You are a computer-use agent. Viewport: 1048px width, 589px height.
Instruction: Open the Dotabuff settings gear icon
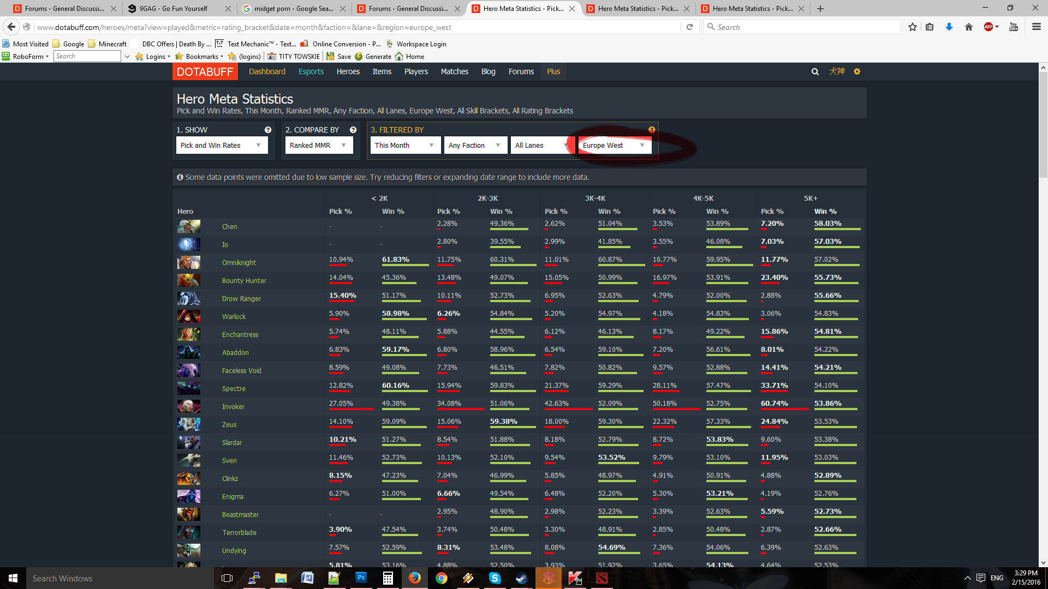[x=857, y=71]
